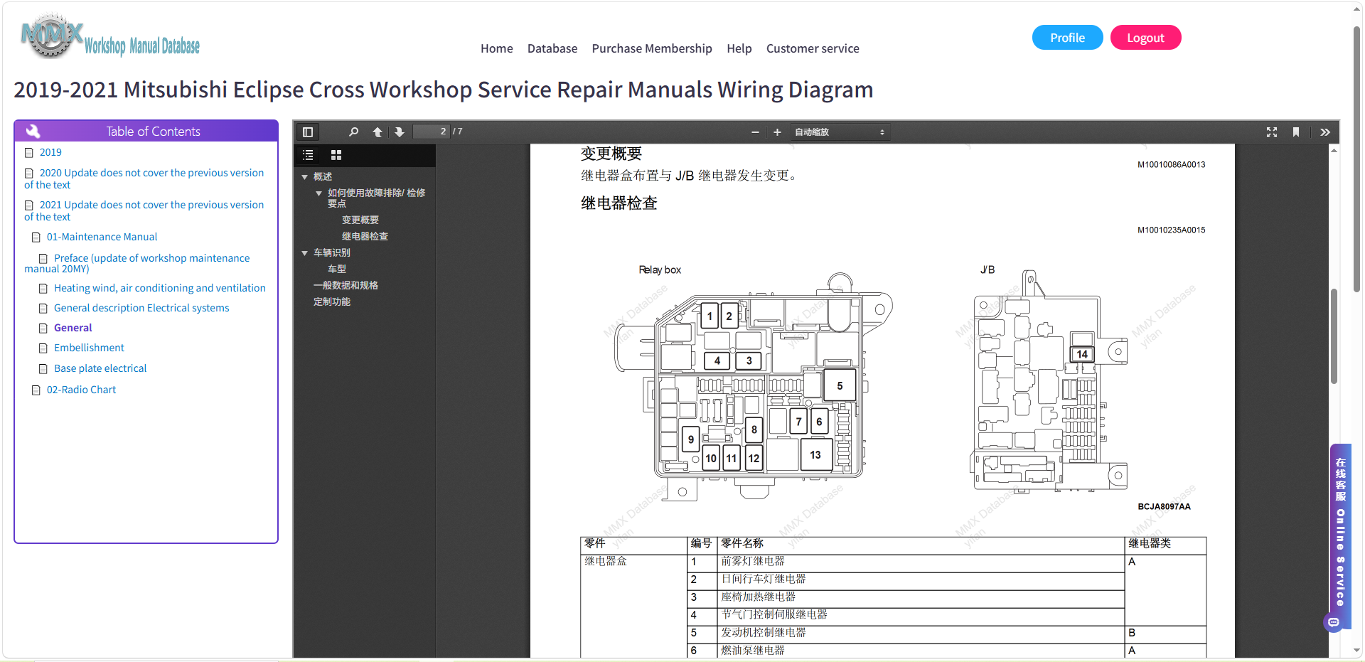Open the 2019 manual link

50,152
